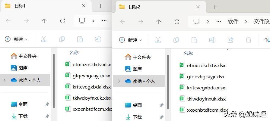
Task: Open the ellipsis path menu in 目标2 address bar
Action: 218,21
